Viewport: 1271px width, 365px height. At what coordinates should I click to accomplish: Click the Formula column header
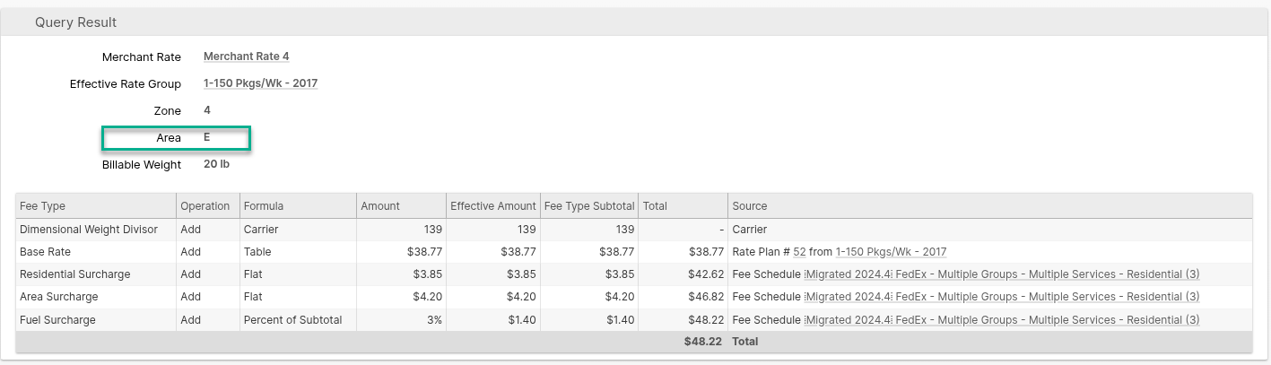(264, 205)
